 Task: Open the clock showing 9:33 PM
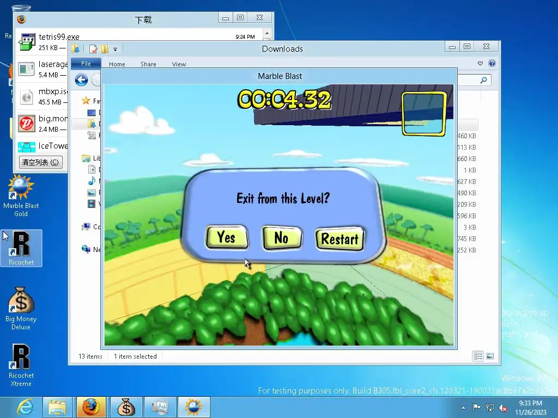tap(530, 407)
